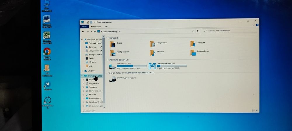Open the Рабочий стол folder in Папки group
The height and width of the screenshot is (131, 292).
pyautogui.click(x=200, y=52)
